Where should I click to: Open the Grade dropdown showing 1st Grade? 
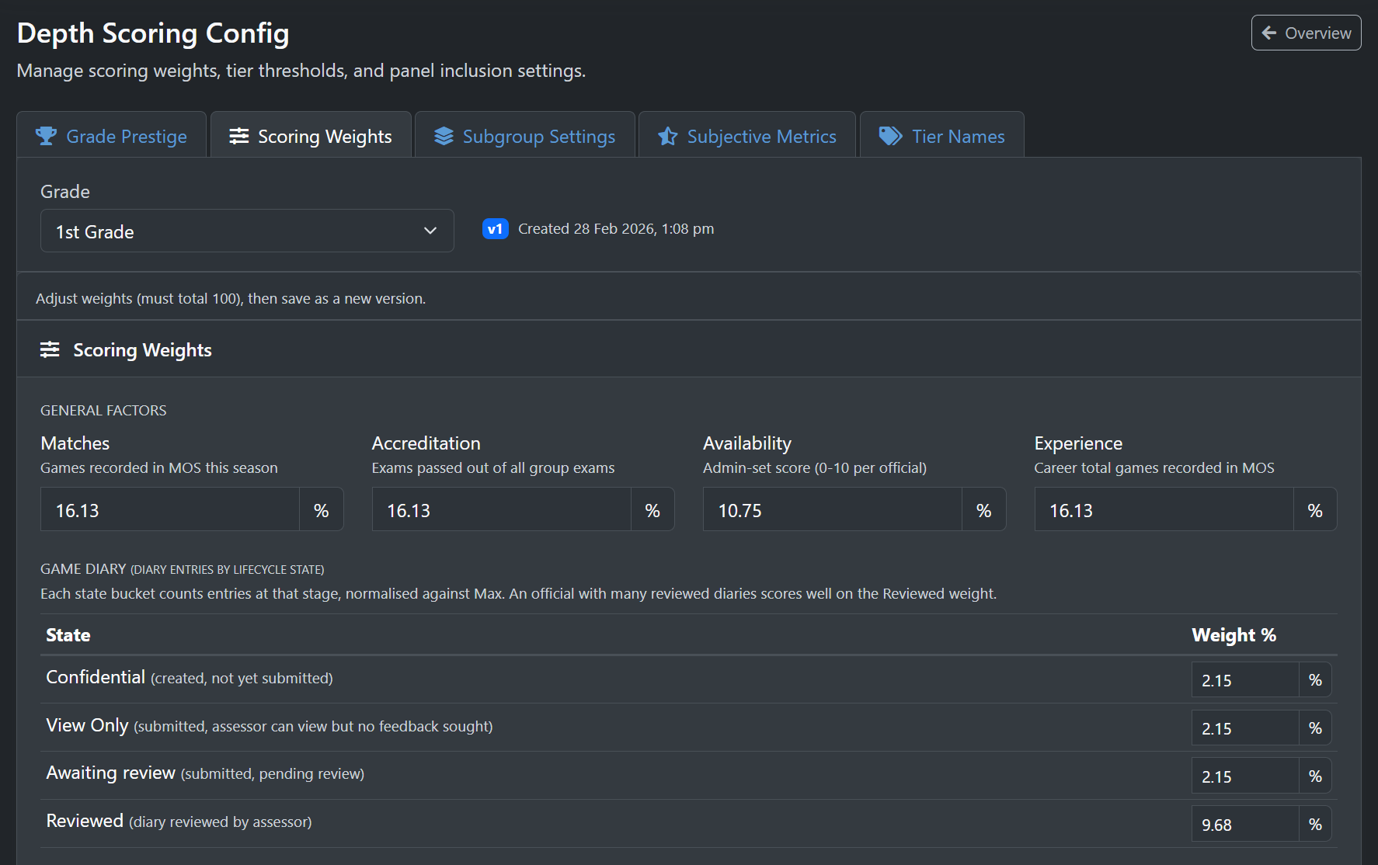point(246,231)
